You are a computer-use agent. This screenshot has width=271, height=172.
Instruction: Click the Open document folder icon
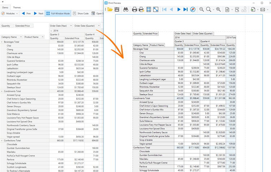[110, 9]
